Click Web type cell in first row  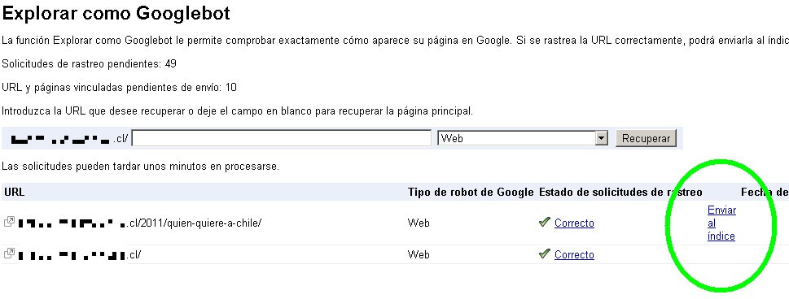(419, 223)
